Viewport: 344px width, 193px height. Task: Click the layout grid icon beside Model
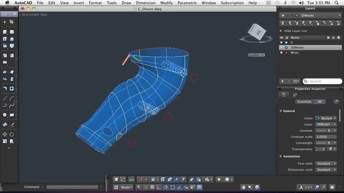click(x=116, y=187)
